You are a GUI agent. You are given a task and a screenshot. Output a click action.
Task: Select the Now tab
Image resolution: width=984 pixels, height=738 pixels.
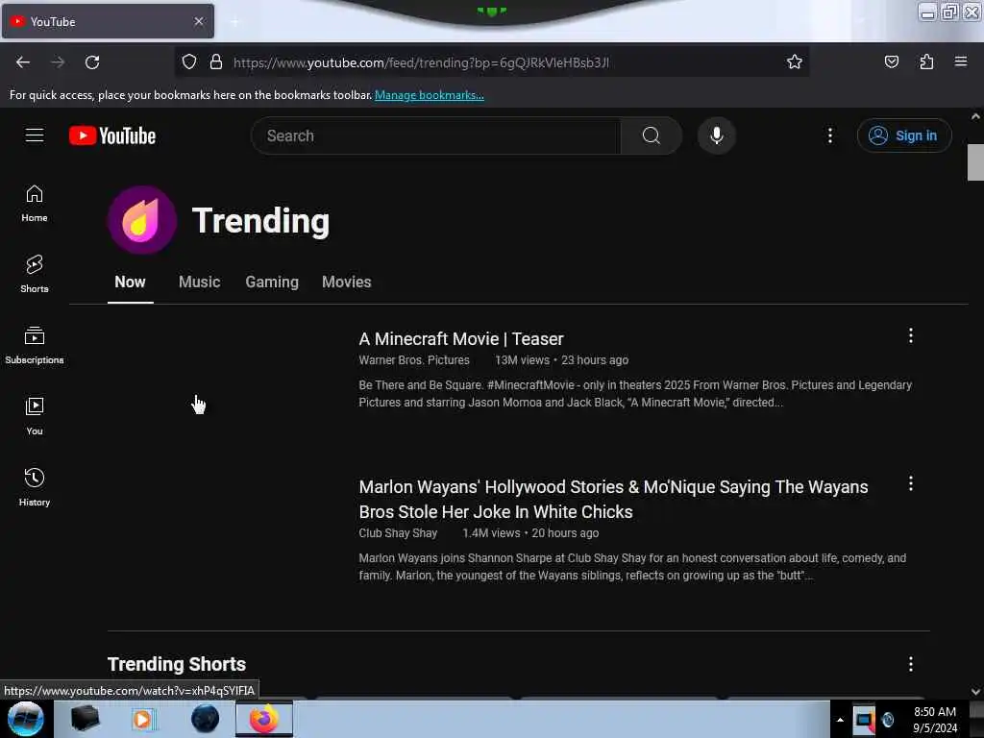pyautogui.click(x=130, y=283)
